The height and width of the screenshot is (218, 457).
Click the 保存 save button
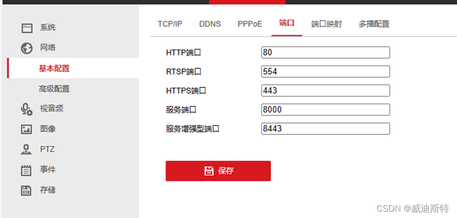tap(218, 171)
